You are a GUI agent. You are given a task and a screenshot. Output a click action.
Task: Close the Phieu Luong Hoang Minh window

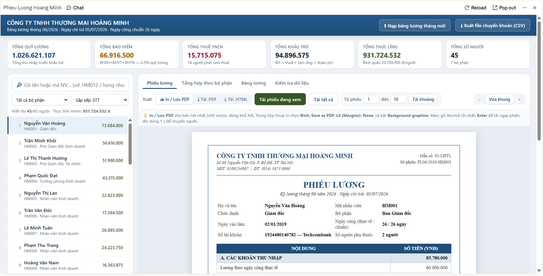click(x=535, y=7)
